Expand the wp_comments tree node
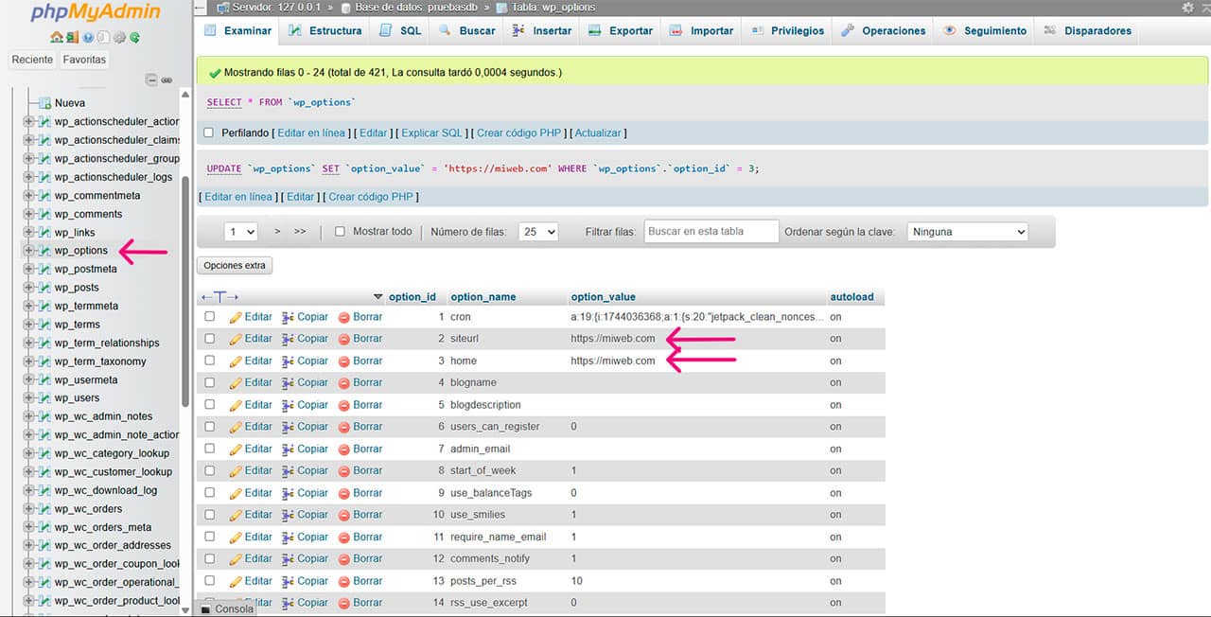1211x617 pixels. click(28, 214)
